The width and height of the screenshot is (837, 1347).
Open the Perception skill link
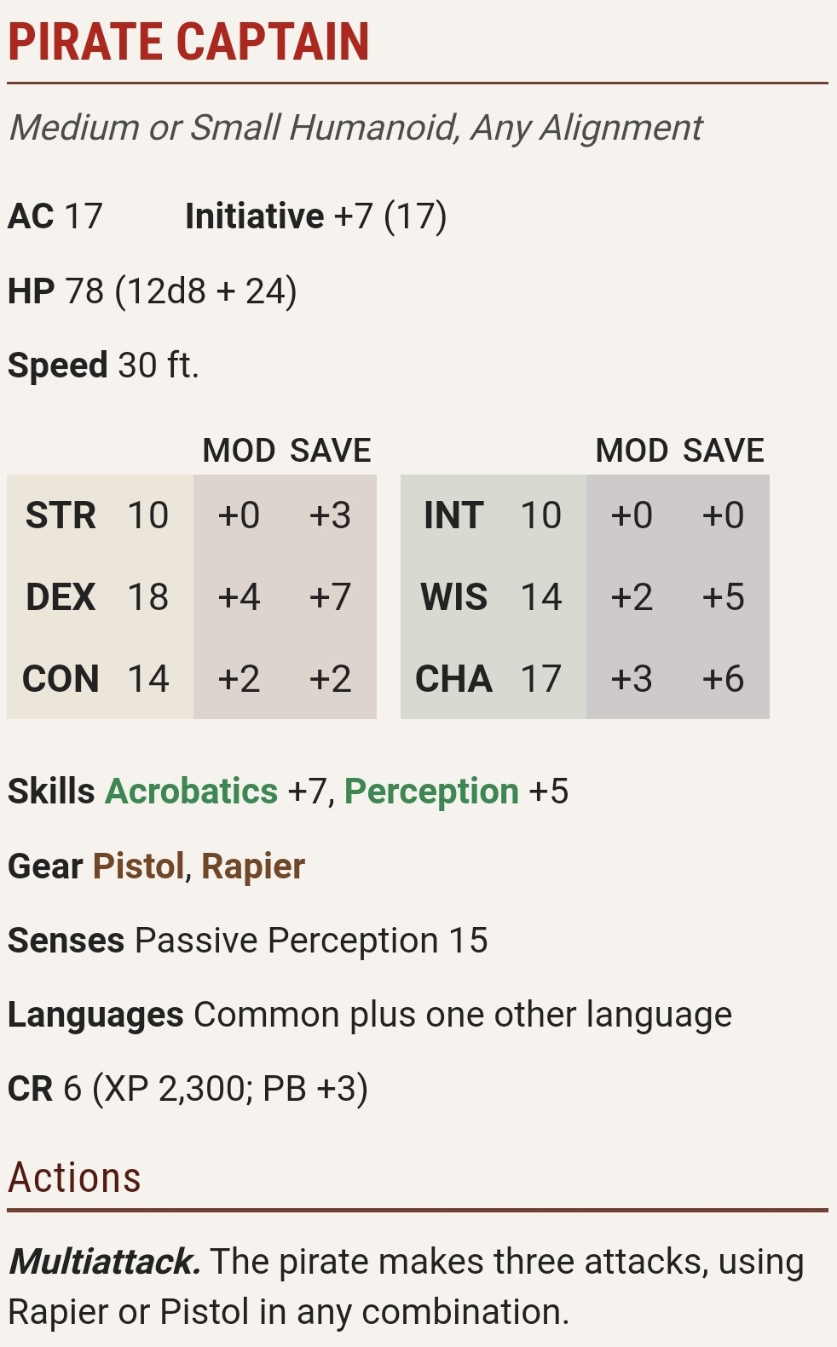tap(431, 792)
